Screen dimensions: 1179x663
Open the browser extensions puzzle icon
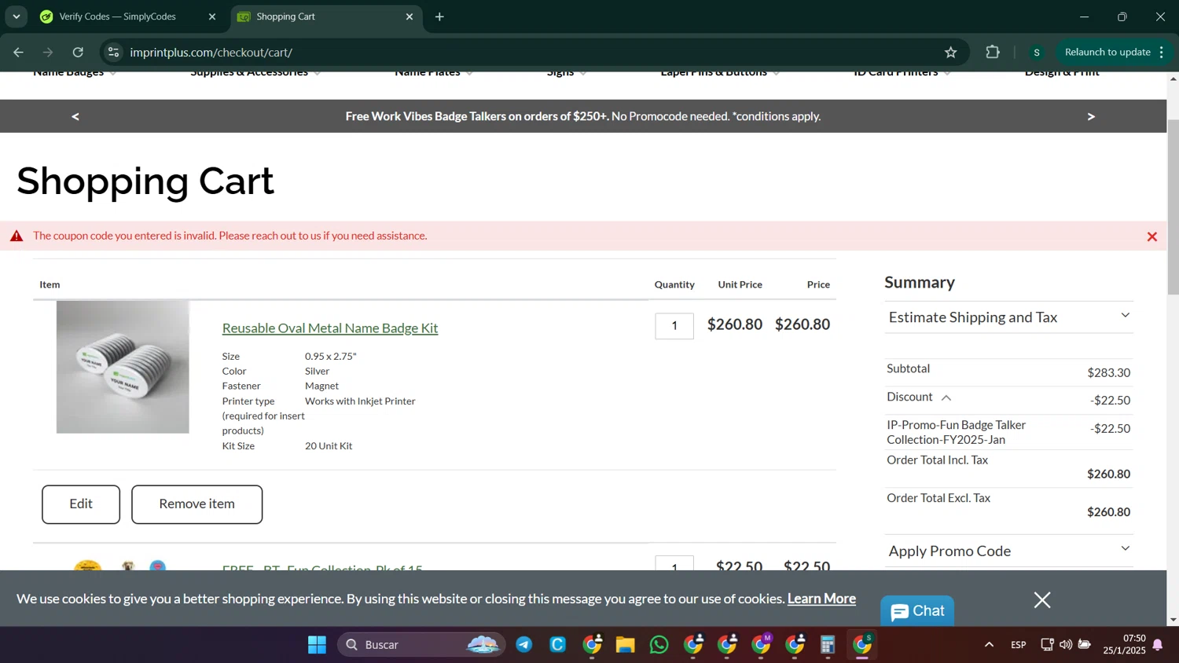coord(993,52)
